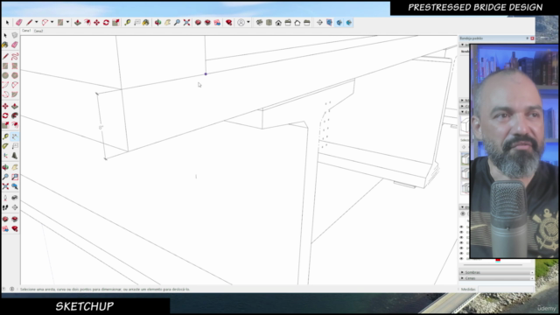Activate Orbit in the top toolbar
This screenshot has height=315, width=560.
[157, 23]
